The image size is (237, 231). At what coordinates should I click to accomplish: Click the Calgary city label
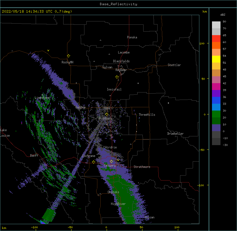click(110, 165)
